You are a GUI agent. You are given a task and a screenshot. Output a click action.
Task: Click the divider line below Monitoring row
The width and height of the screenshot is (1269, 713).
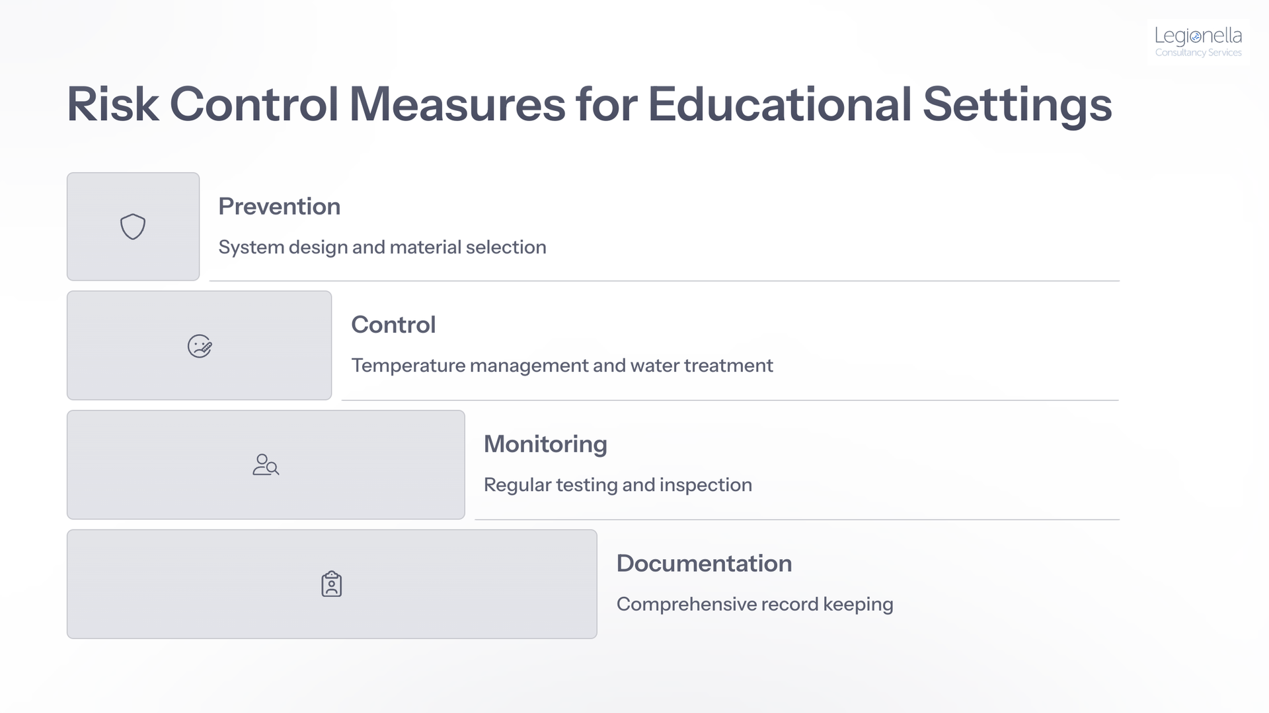(x=797, y=520)
